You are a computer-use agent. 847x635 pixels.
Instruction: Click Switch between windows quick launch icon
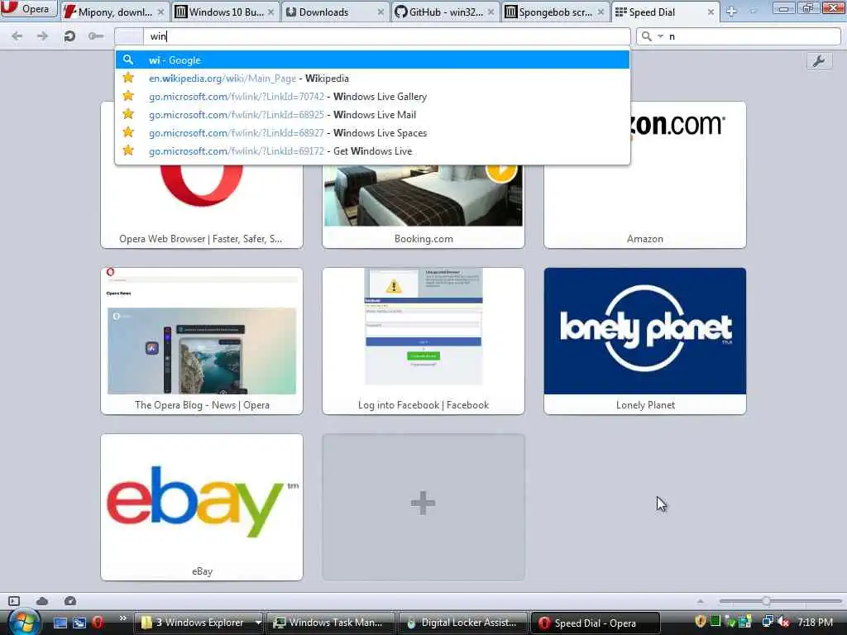[79, 623]
